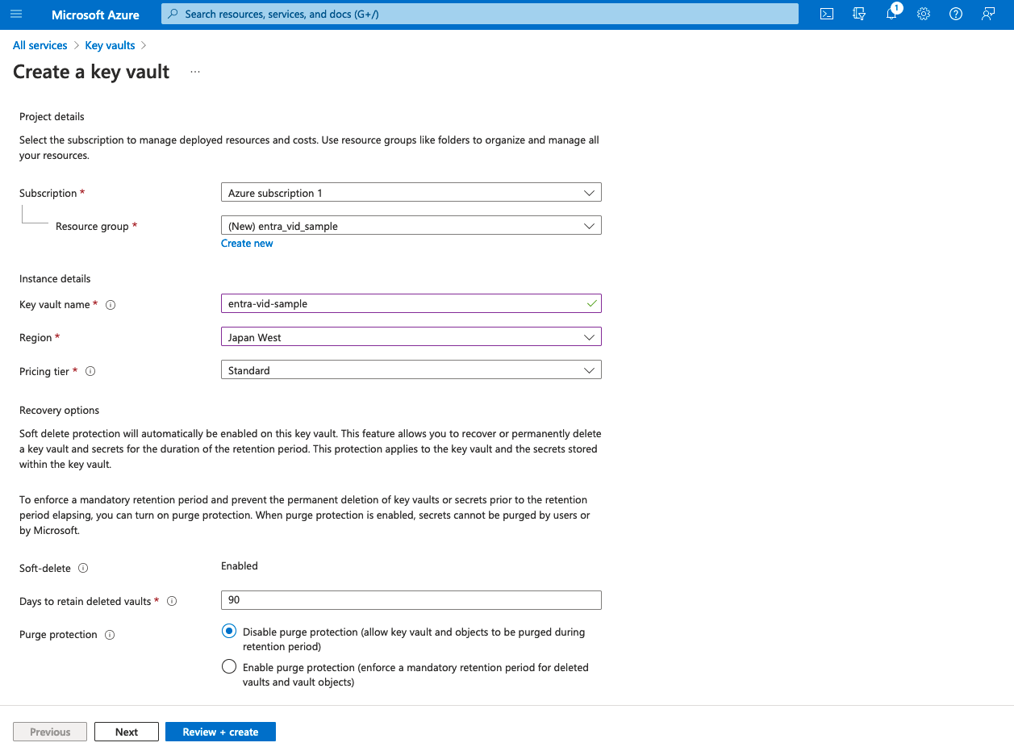Go to All services breadcrumb

point(40,45)
